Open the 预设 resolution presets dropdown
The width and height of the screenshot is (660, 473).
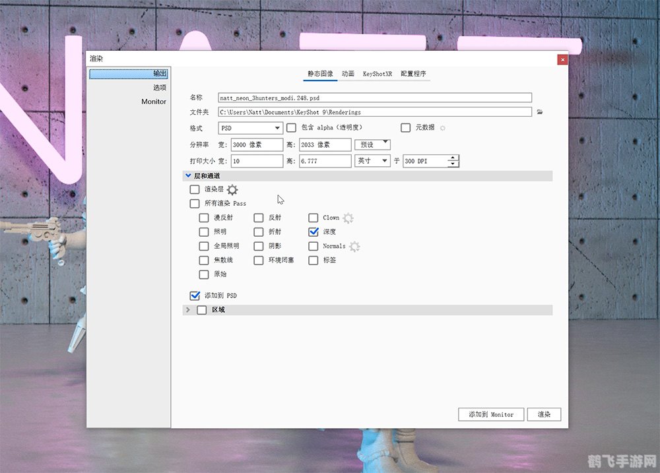(x=372, y=144)
